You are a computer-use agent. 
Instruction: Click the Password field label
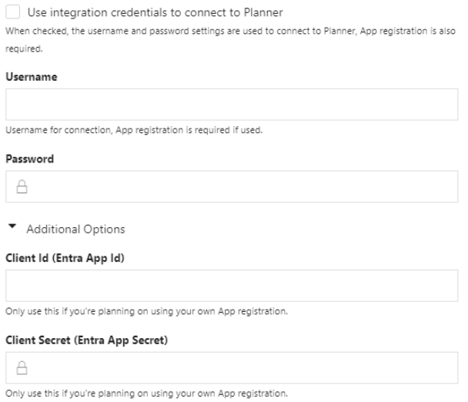(x=30, y=159)
